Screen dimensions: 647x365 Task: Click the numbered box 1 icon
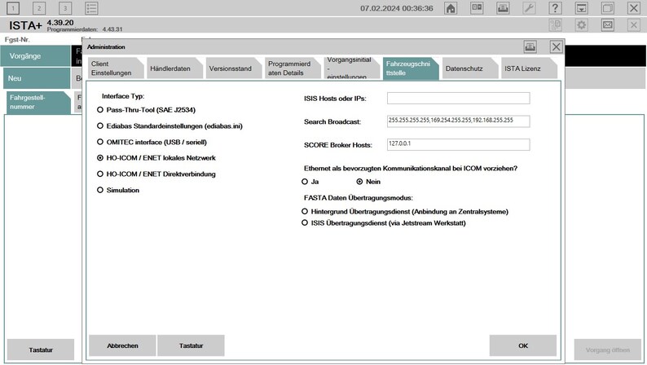[x=13, y=8]
